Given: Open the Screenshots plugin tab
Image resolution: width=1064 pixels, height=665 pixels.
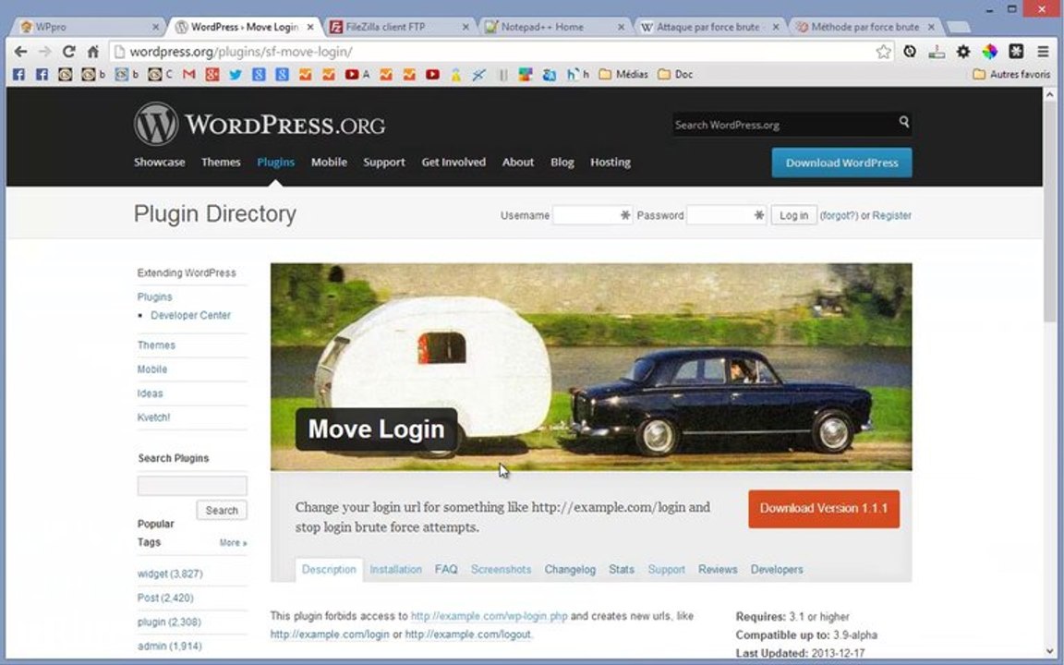Looking at the screenshot, I should click(x=501, y=569).
